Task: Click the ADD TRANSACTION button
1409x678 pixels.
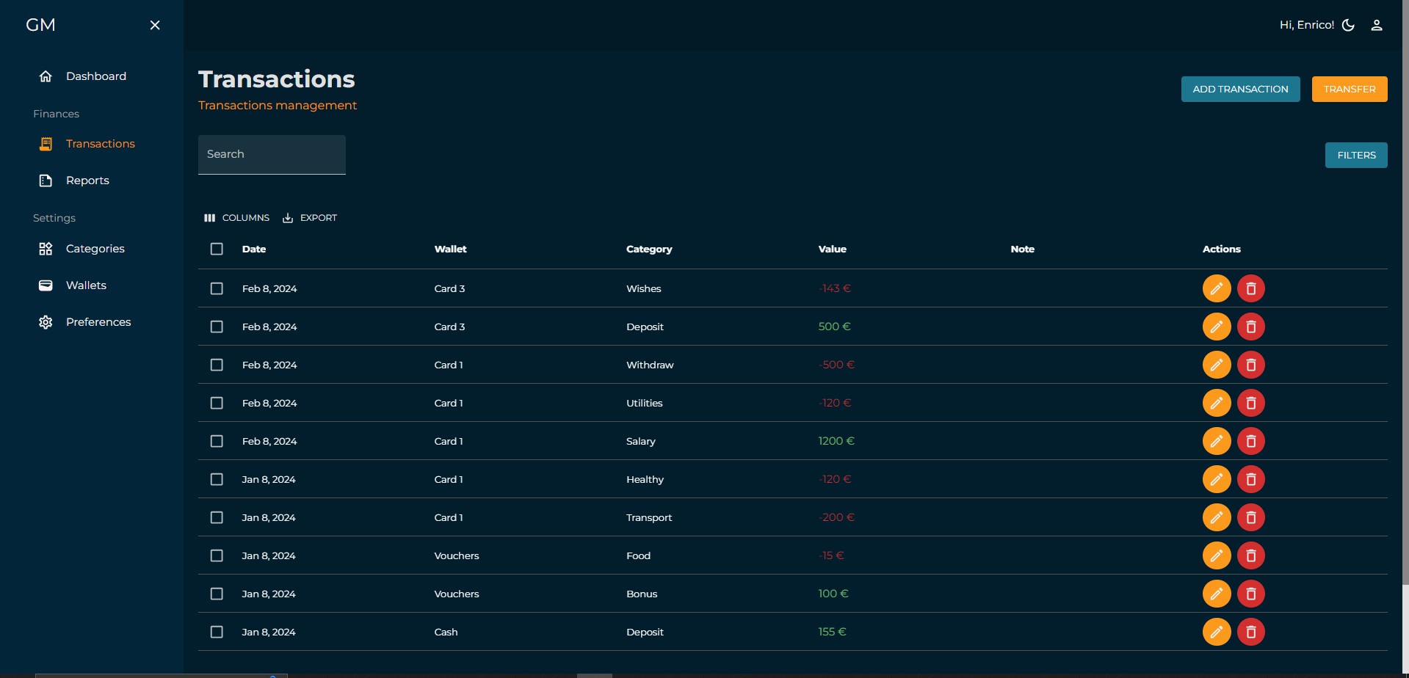Action: point(1240,89)
